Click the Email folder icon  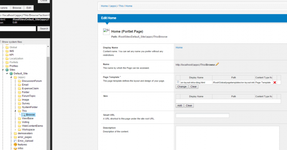(x=20, y=85)
